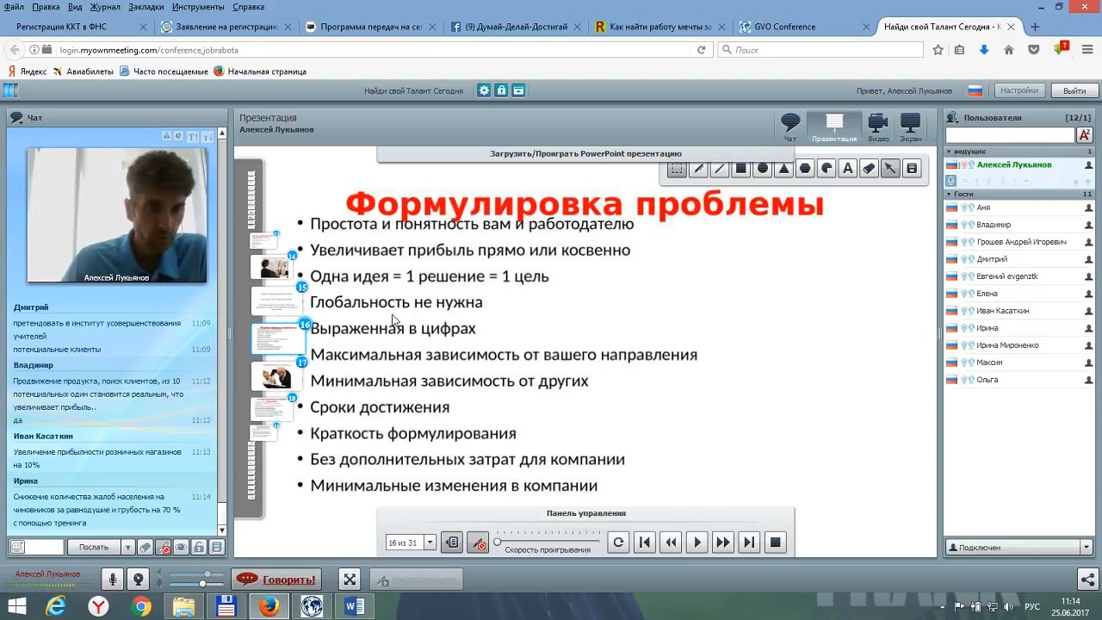Pick the text annotation tool
Screen dimensions: 1102x620
coord(848,169)
